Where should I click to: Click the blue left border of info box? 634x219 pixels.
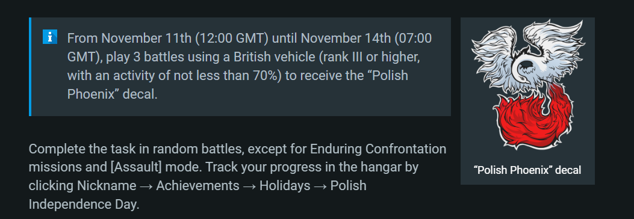30,67
